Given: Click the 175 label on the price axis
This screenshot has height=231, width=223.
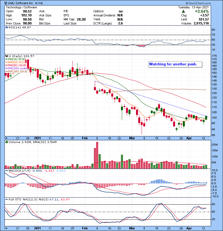Looking at the screenshot, I should tap(214, 56).
